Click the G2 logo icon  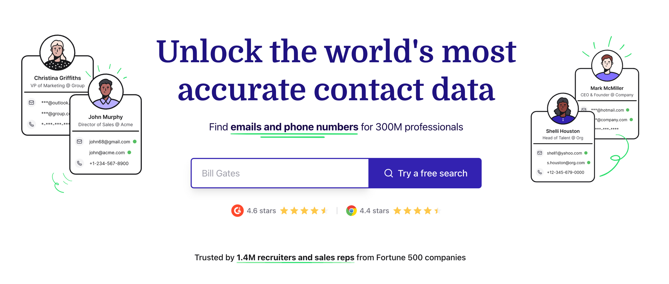click(x=237, y=210)
